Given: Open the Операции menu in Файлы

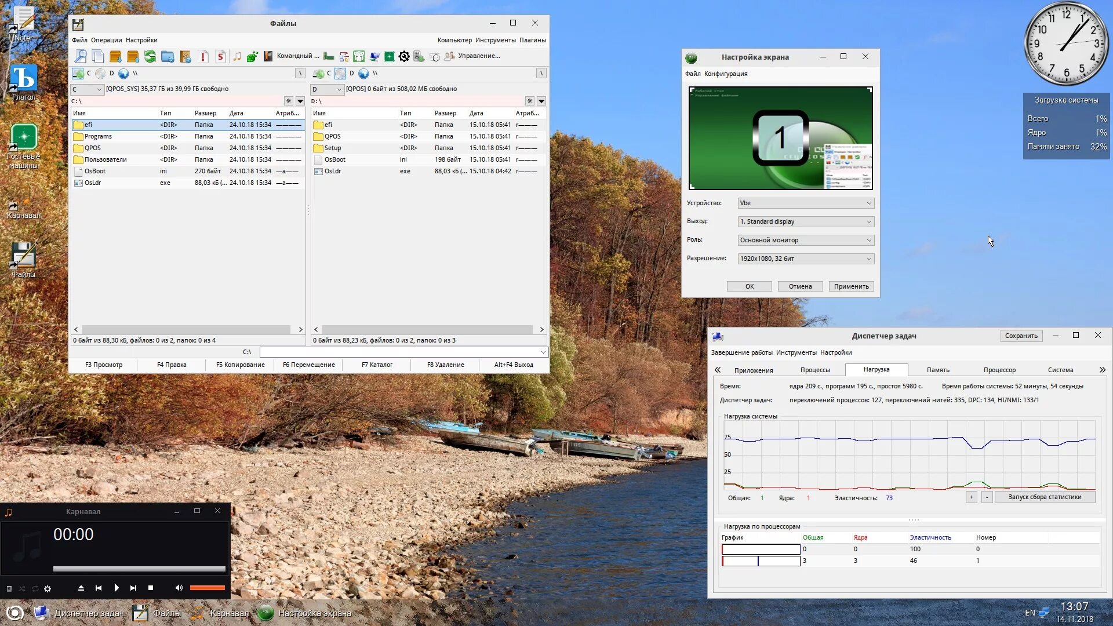Looking at the screenshot, I should [x=106, y=40].
